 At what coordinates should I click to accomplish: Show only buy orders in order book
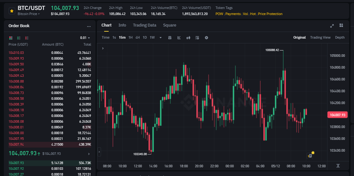pyautogui.click(x=19, y=38)
